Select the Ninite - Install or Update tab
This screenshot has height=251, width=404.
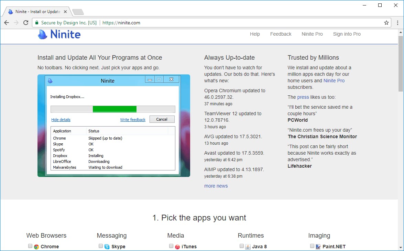(37, 12)
